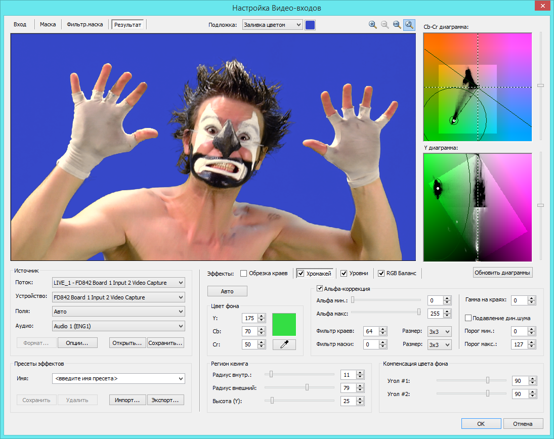Click the zoom out magnifier icon
The width and height of the screenshot is (554, 439).
[x=385, y=25]
